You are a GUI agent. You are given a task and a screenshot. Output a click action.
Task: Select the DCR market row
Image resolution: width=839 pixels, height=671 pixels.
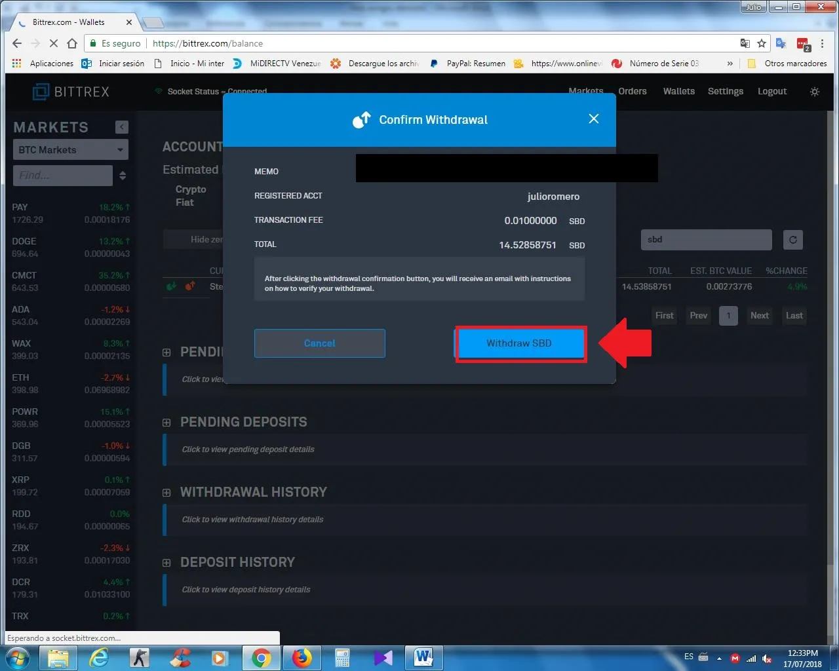pyautogui.click(x=71, y=588)
